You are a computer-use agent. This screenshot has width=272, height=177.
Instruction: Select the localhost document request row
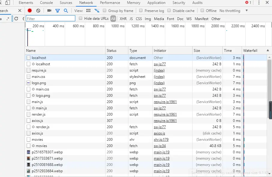pyautogui.click(x=146, y=58)
